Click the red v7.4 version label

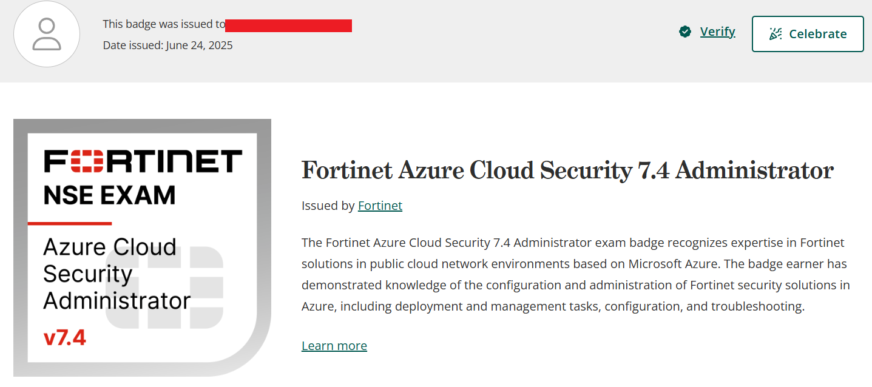[65, 338]
